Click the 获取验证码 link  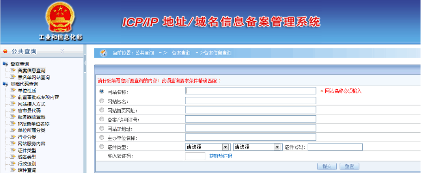[x=221, y=156]
